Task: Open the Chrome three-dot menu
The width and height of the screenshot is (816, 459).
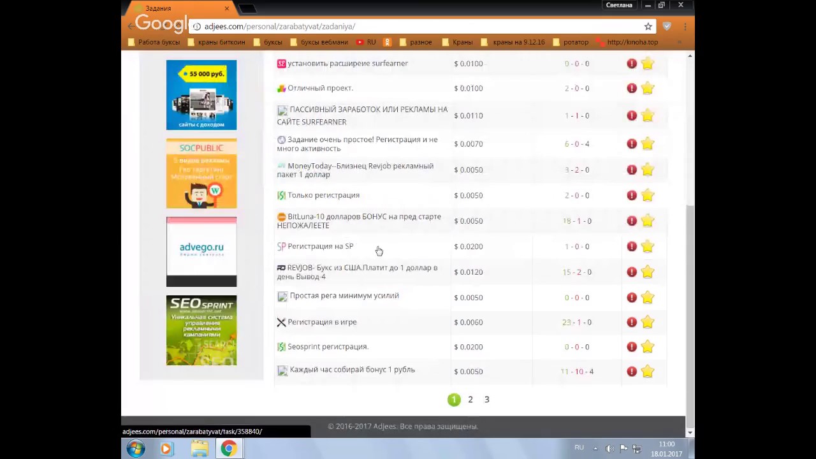Action: [685, 27]
